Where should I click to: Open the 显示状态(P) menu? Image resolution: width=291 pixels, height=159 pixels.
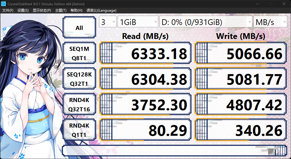42,10
